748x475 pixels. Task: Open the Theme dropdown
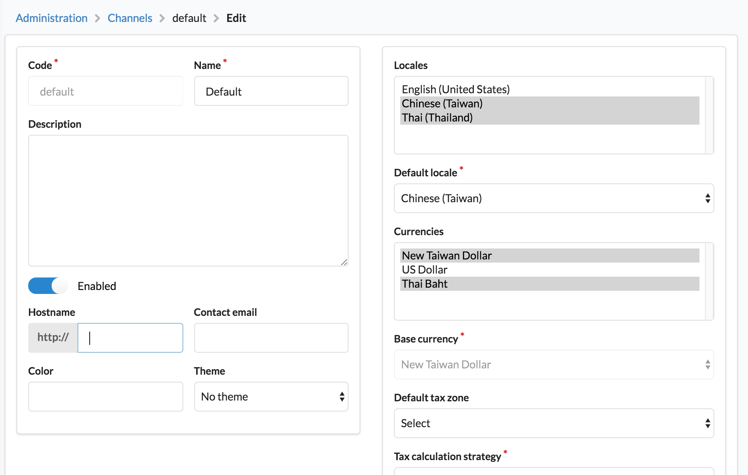point(271,397)
